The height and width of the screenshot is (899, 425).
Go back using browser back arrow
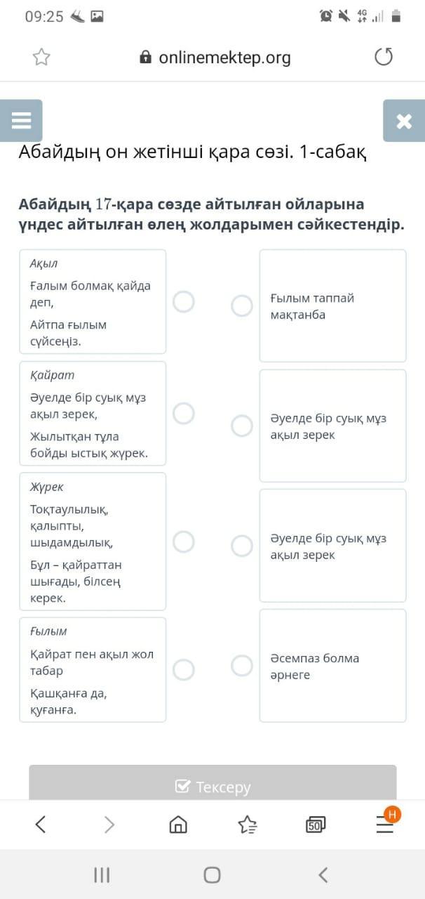tap(41, 824)
